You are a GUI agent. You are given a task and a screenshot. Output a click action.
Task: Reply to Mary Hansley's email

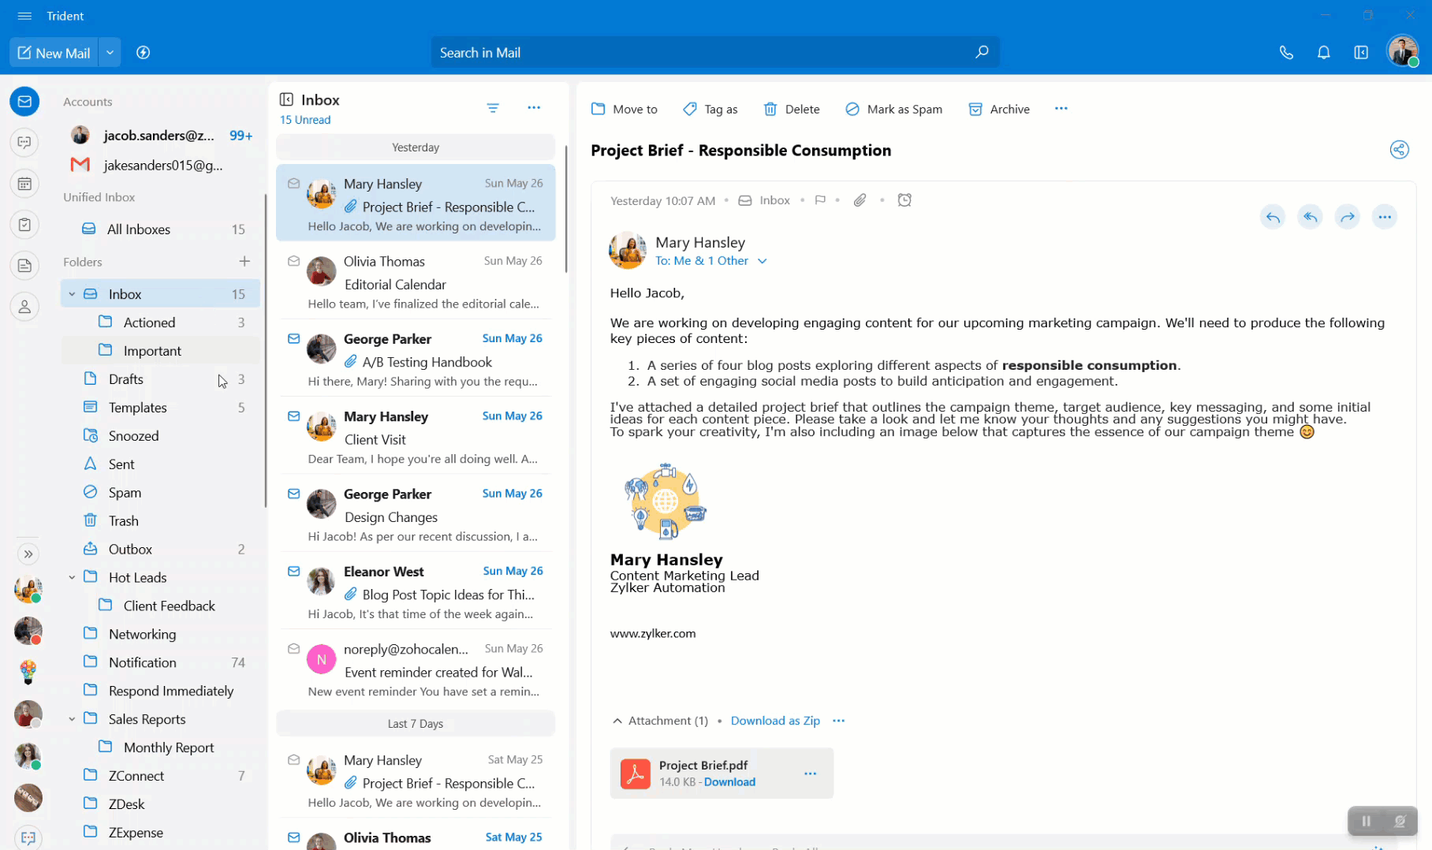point(1273,217)
